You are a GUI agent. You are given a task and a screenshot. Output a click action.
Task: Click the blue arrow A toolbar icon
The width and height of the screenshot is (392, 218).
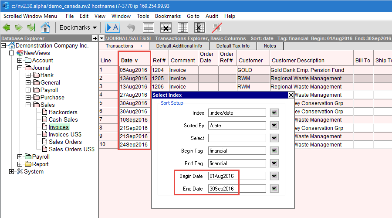[x=113, y=27]
